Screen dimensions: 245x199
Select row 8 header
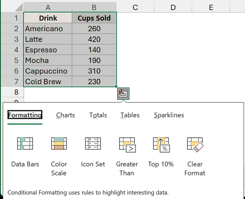click(12, 92)
